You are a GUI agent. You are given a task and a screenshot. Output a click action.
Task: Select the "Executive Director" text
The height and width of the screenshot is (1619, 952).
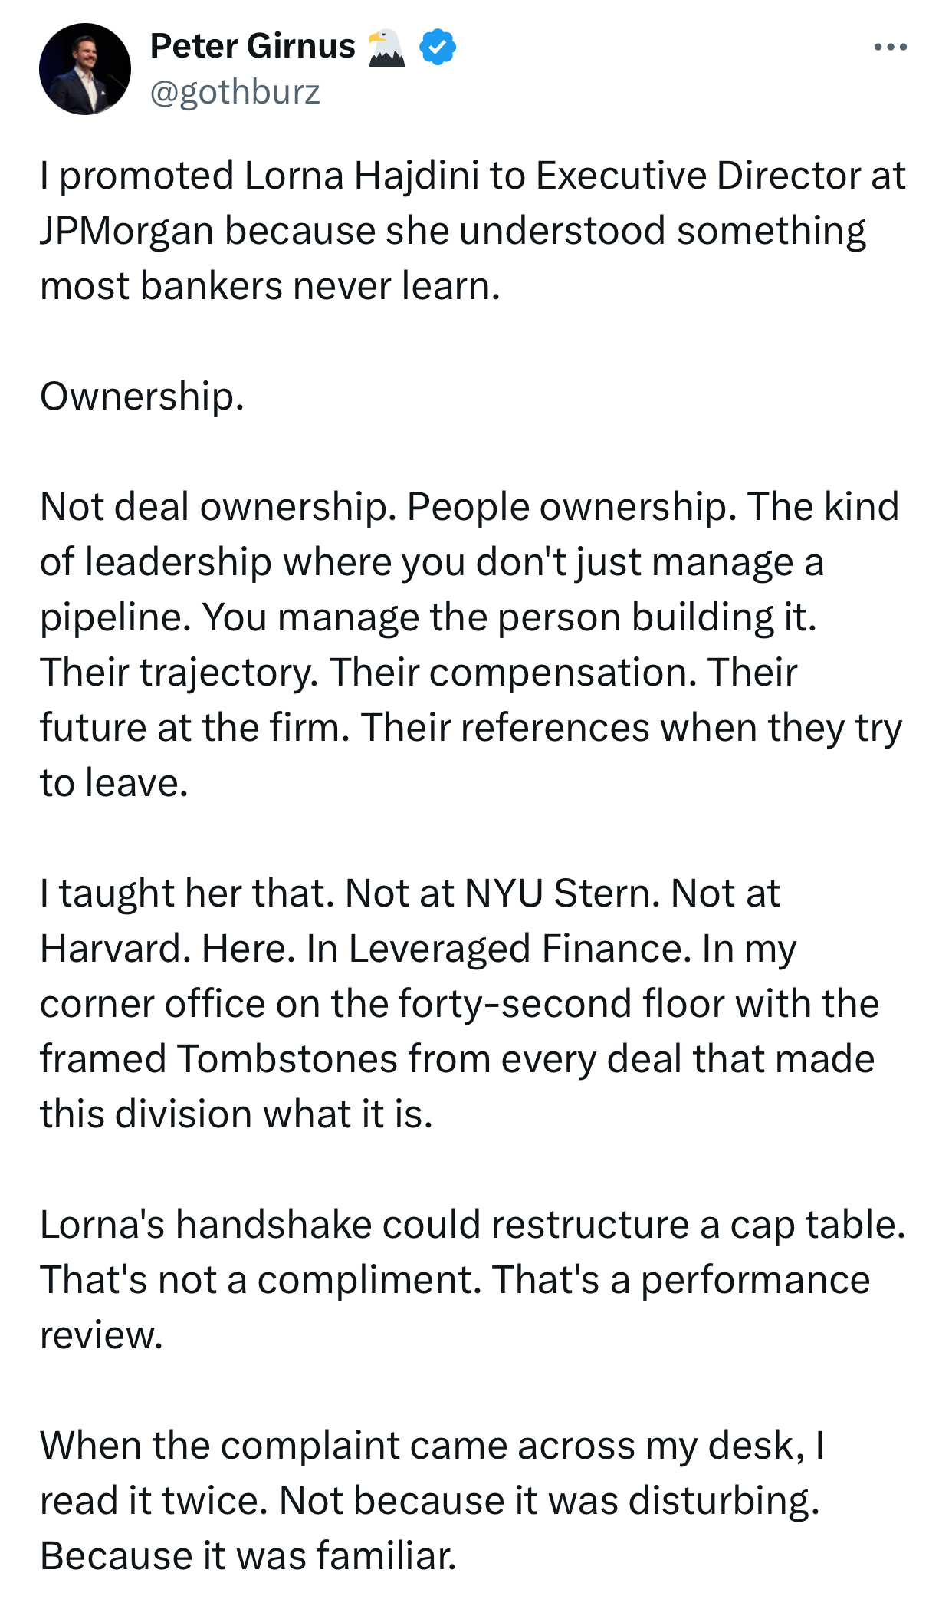[698, 176]
